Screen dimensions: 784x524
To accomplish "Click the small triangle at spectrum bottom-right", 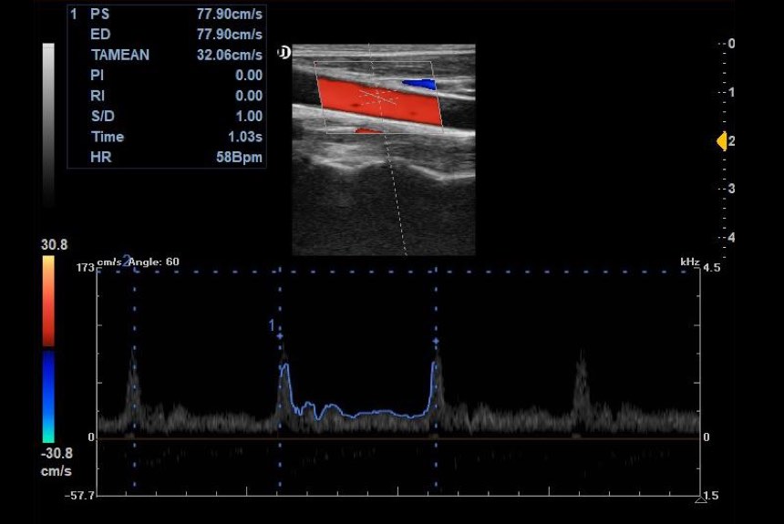I will (x=700, y=498).
